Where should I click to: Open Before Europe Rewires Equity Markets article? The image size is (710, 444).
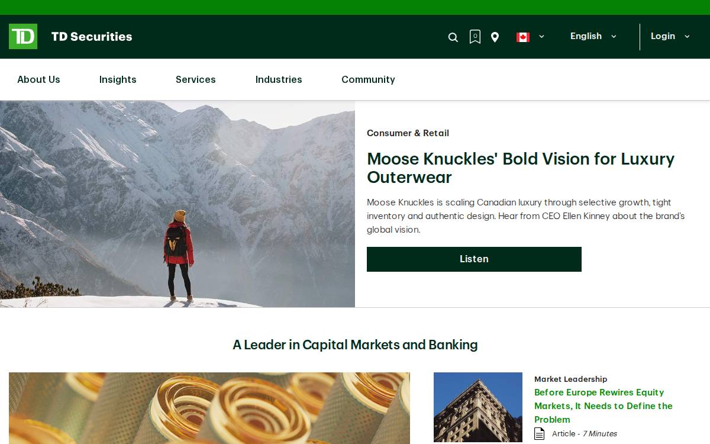(x=603, y=406)
